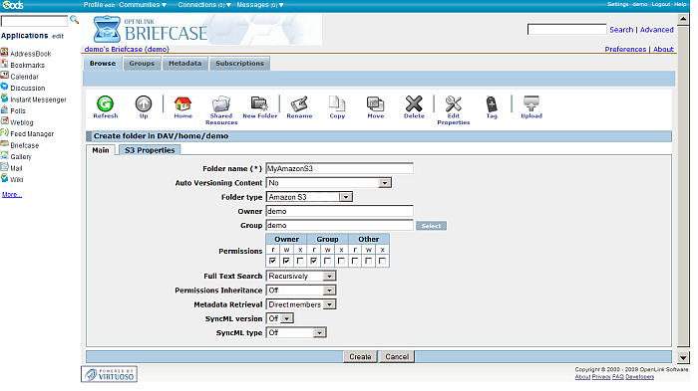Click the Folder name input field

[x=340, y=168]
